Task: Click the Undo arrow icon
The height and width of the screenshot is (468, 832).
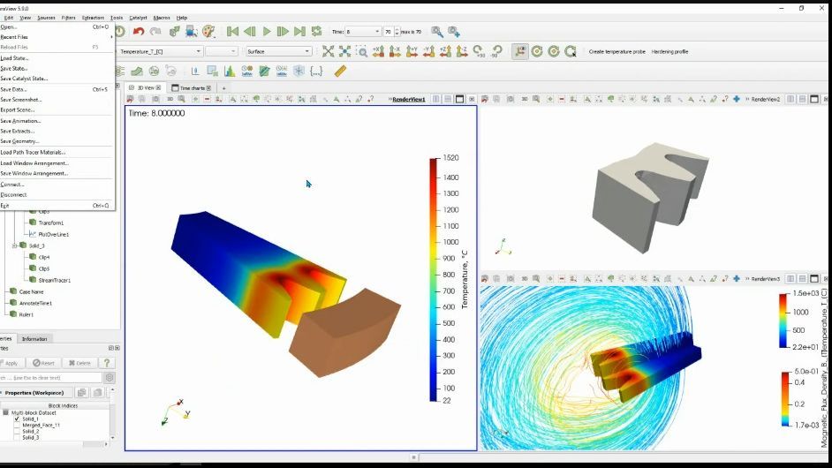Action: (x=139, y=32)
